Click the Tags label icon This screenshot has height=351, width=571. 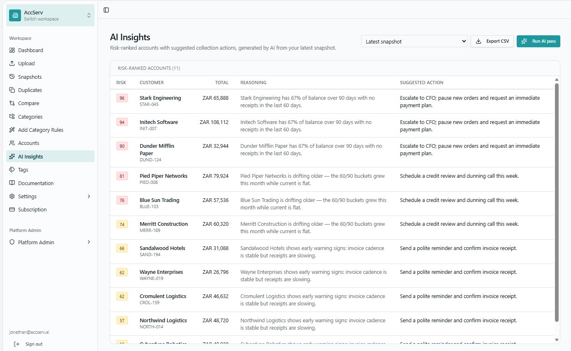(12, 170)
